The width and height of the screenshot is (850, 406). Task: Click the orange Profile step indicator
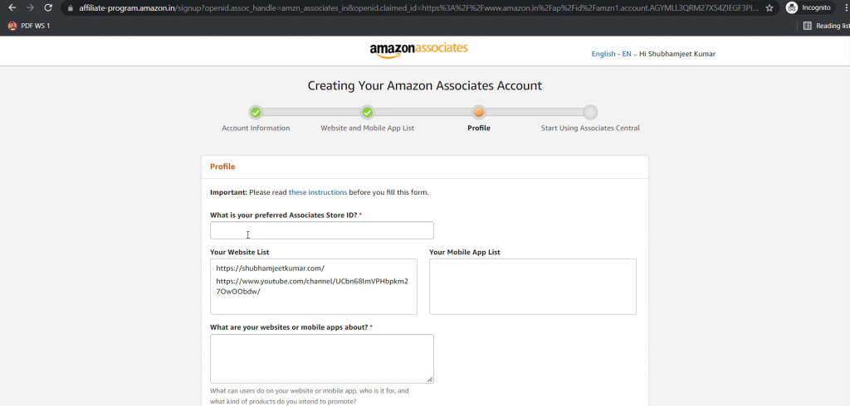pos(479,113)
